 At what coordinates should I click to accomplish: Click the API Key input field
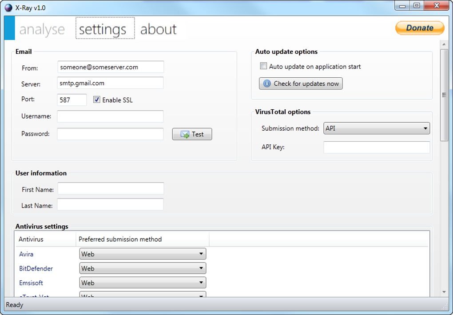coord(377,147)
